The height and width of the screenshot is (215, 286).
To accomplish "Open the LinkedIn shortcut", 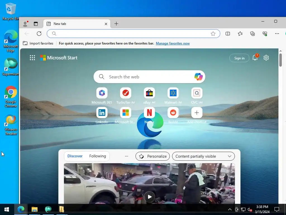I will pyautogui.click(x=102, y=115).
